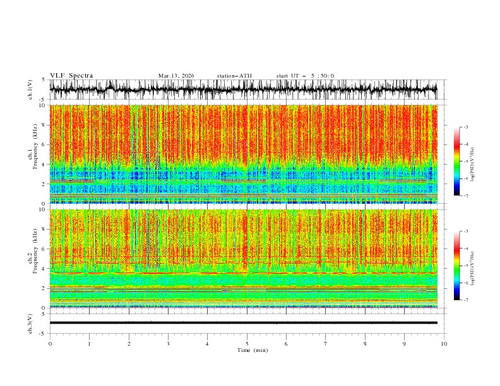Image resolution: width=500 pixels, height=386 pixels.
Task: Click the '7' tick on time axis
Action: pos(326,344)
